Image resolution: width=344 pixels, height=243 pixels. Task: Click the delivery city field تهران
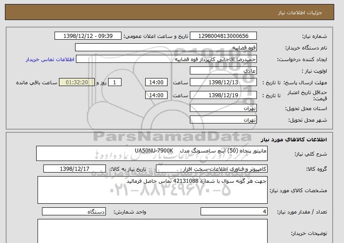point(223,120)
